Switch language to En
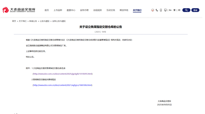This screenshot has width=205, height=114. pyautogui.click(x=170, y=10)
